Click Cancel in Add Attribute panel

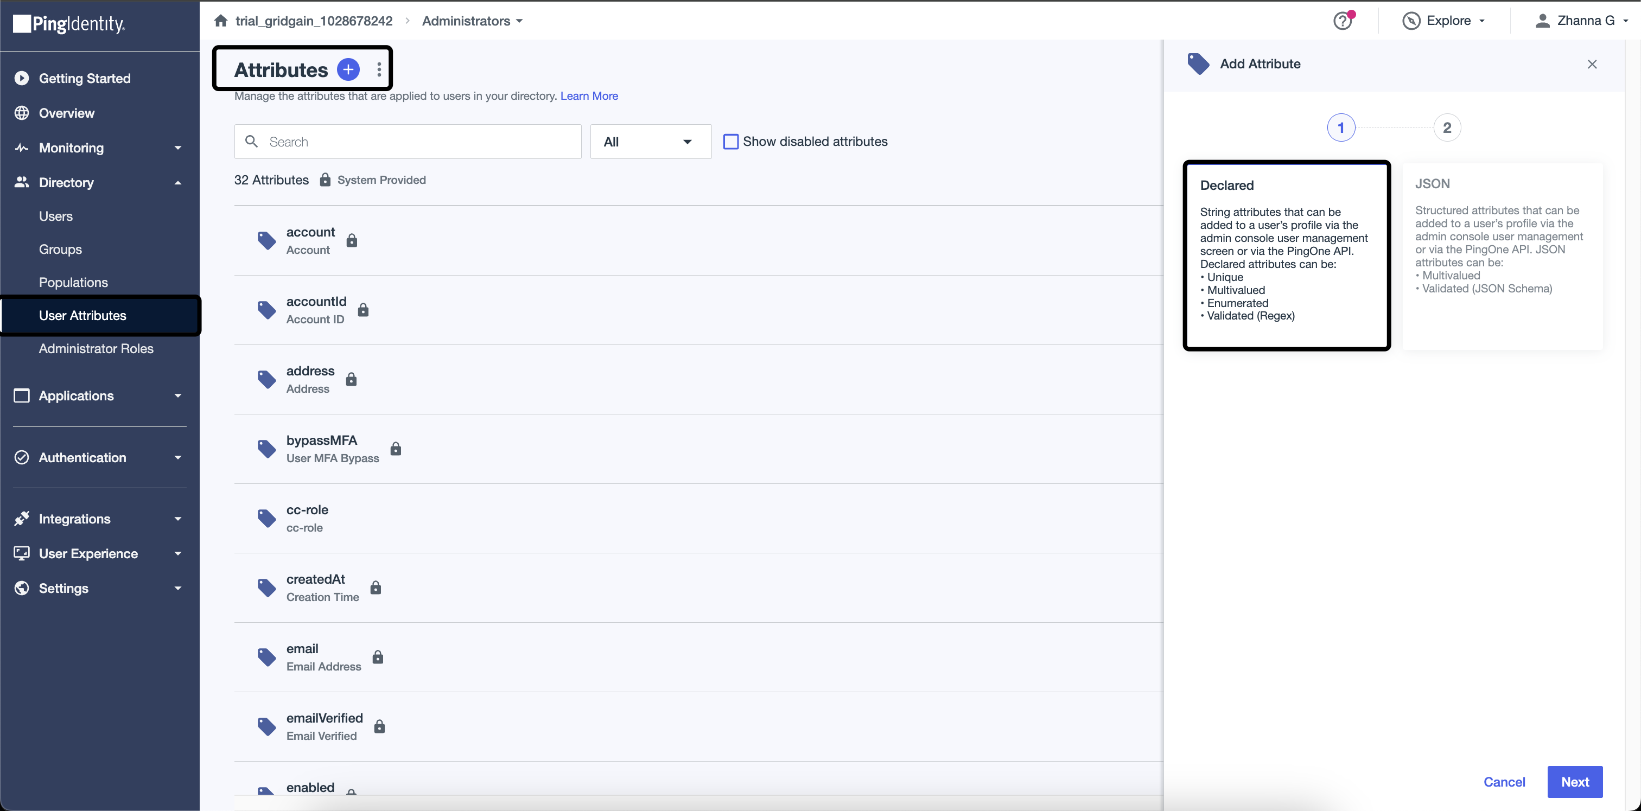tap(1504, 782)
